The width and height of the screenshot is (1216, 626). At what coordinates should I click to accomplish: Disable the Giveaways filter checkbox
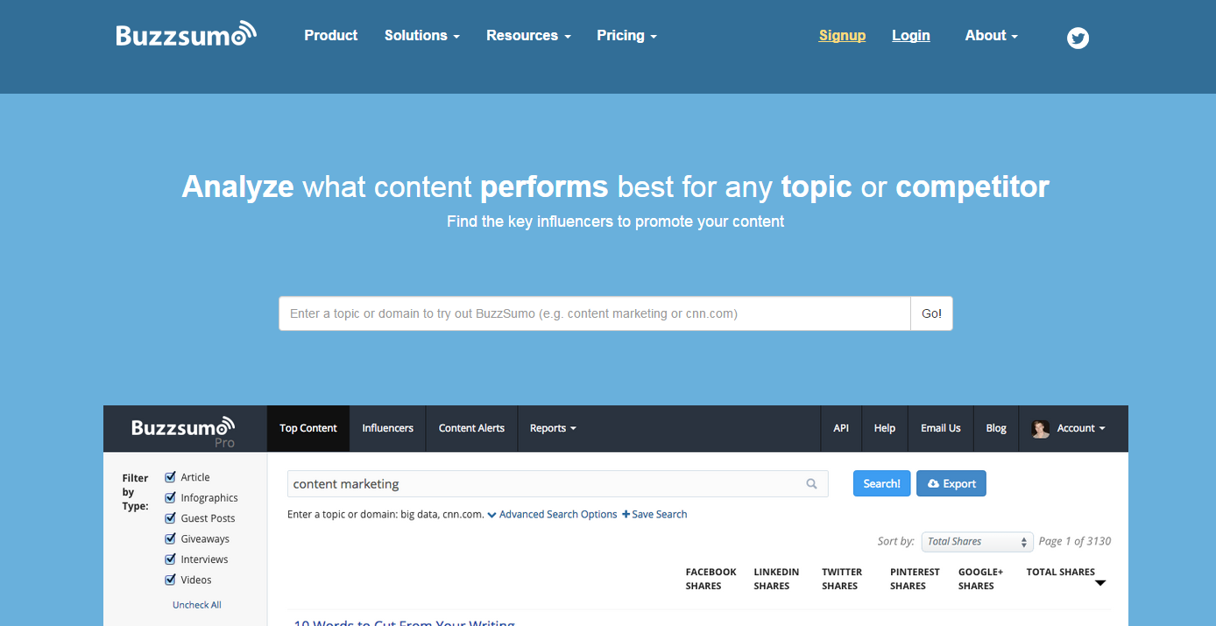tap(171, 538)
